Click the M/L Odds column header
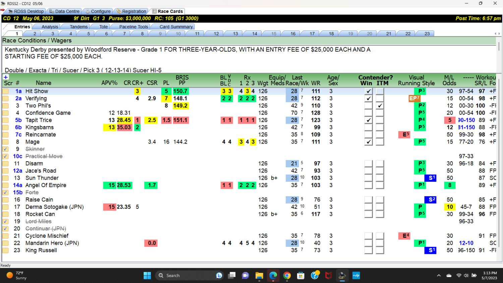Screen dimensions: 503x283 tap(449, 80)
